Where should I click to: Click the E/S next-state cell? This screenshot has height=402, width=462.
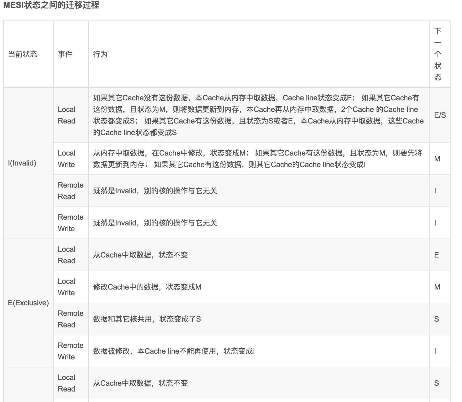point(440,115)
